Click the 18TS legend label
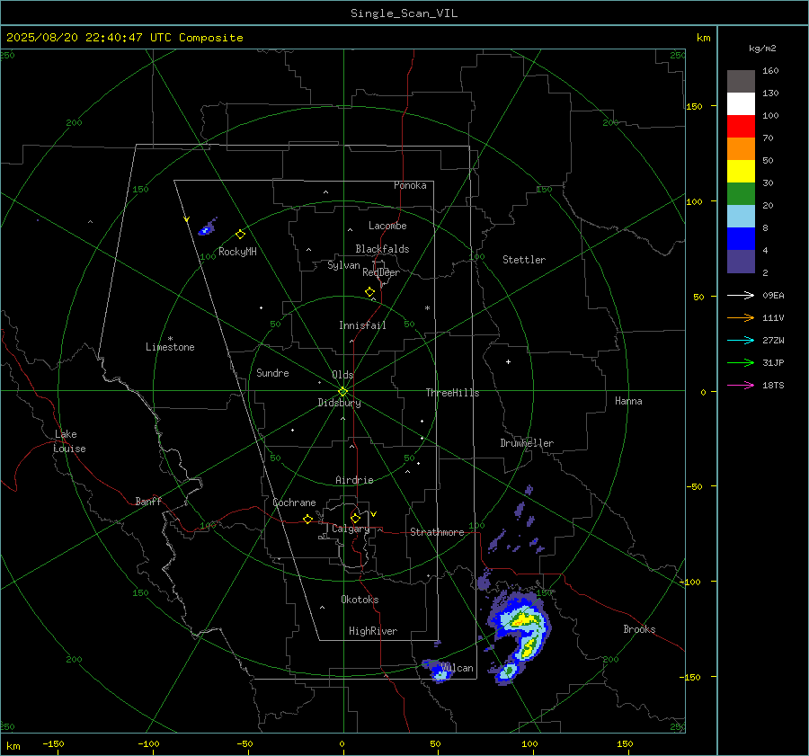This screenshot has height=756, width=809. tap(773, 385)
